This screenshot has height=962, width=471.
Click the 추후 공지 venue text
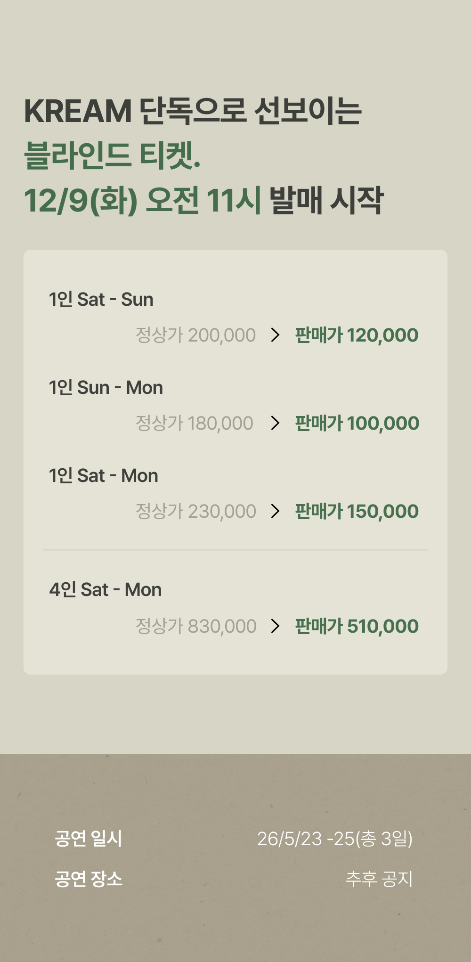coord(379,879)
